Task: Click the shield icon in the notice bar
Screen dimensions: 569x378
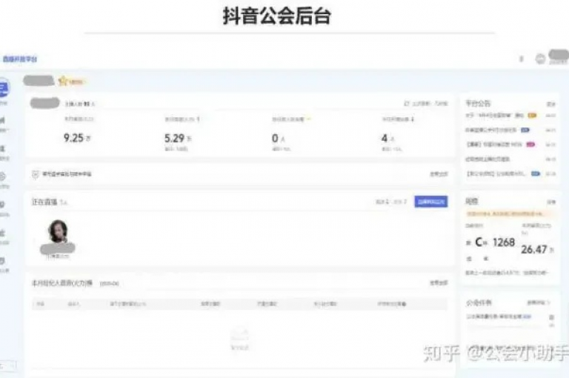Action: (36, 174)
